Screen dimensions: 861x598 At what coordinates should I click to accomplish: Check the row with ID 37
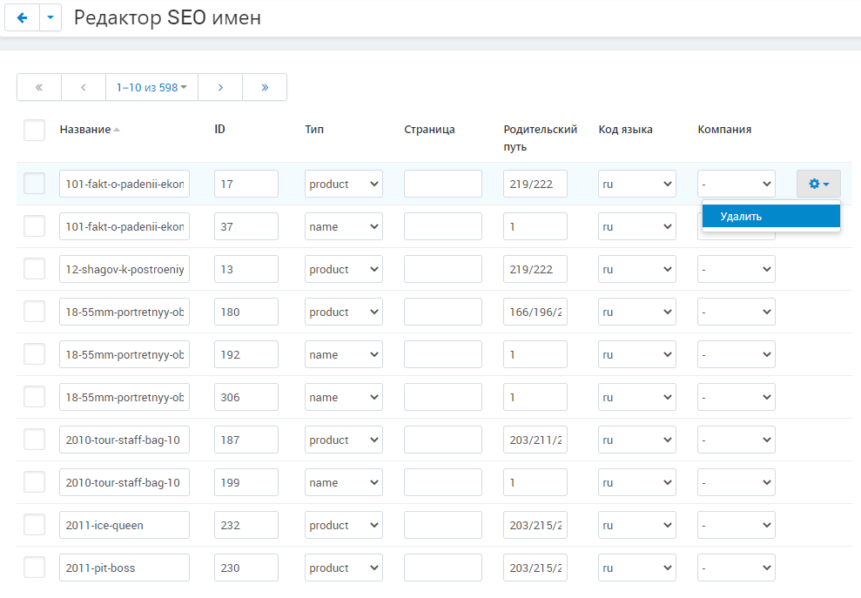tap(35, 226)
